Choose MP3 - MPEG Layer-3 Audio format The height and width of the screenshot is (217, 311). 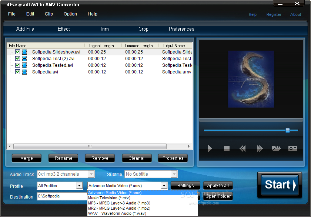(x=143, y=203)
